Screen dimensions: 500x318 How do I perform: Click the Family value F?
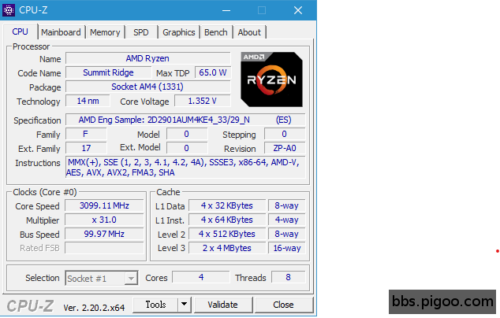click(86, 134)
